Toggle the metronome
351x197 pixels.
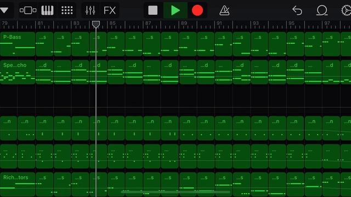pyautogui.click(x=224, y=10)
